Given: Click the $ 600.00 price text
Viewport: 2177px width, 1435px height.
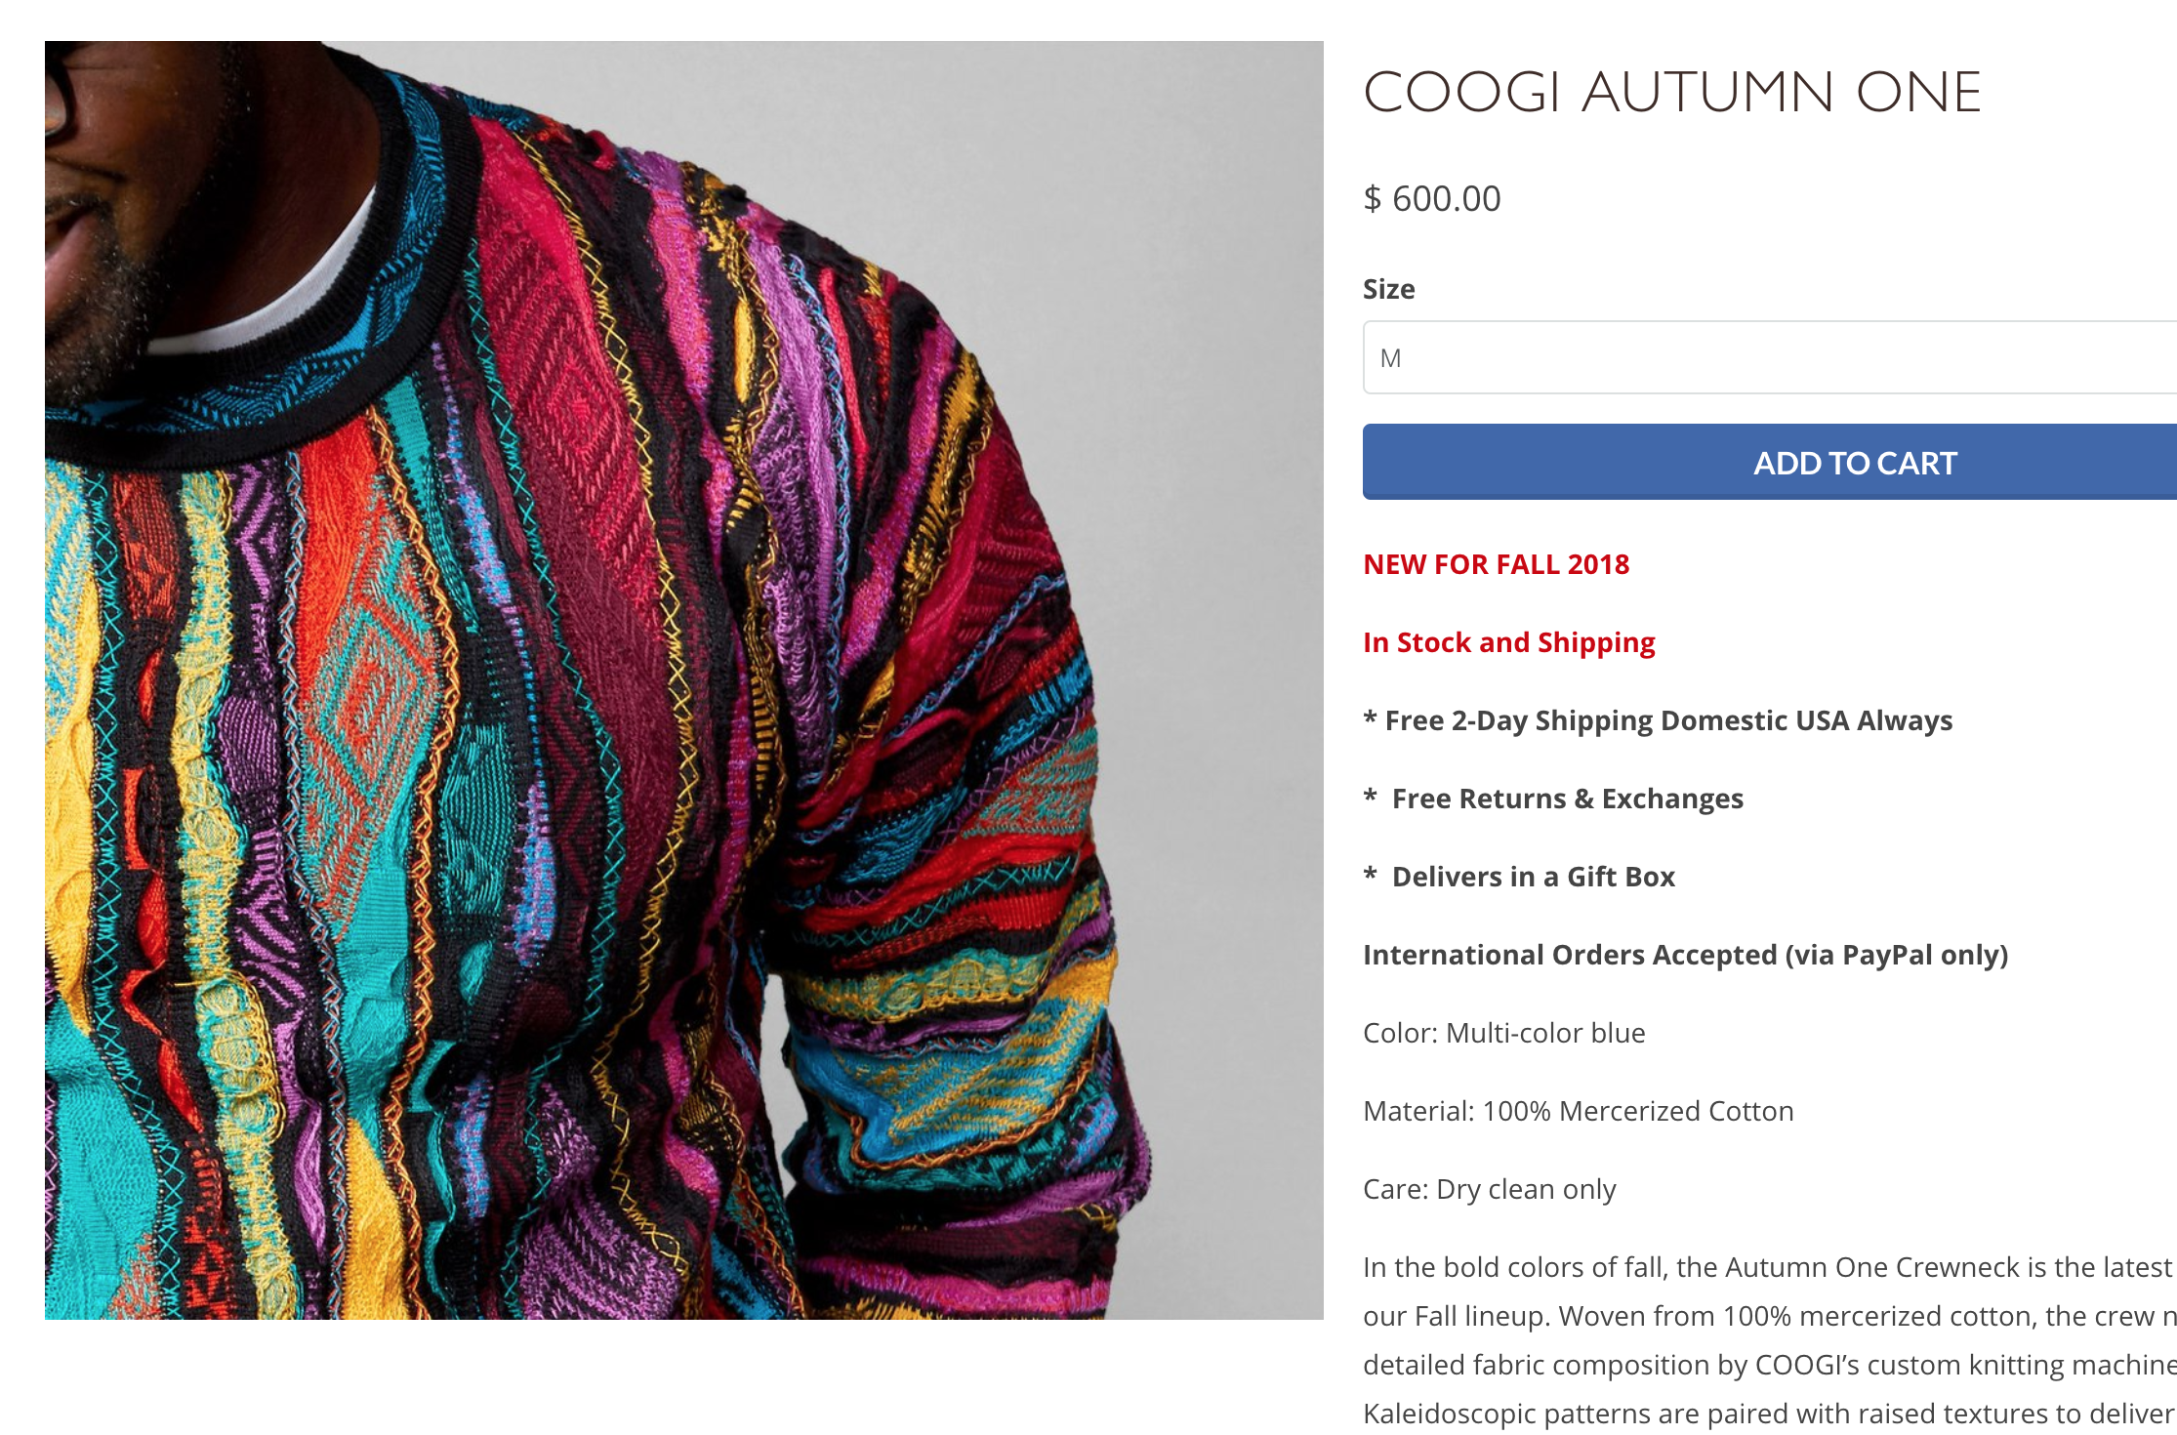Looking at the screenshot, I should coord(1431,199).
